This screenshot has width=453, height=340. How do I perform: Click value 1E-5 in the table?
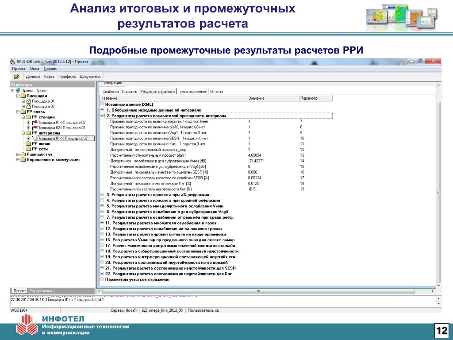(252, 189)
